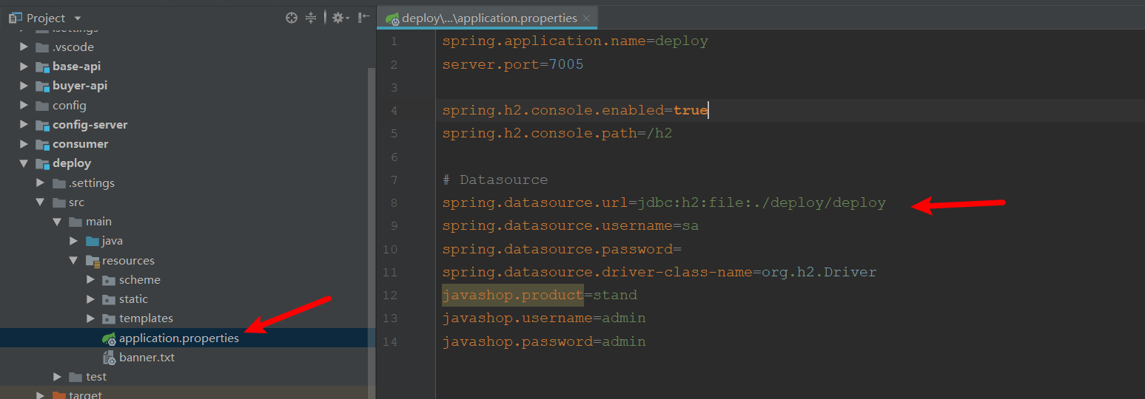Expand the target folder
Image resolution: width=1145 pixels, height=399 pixels.
(x=41, y=395)
